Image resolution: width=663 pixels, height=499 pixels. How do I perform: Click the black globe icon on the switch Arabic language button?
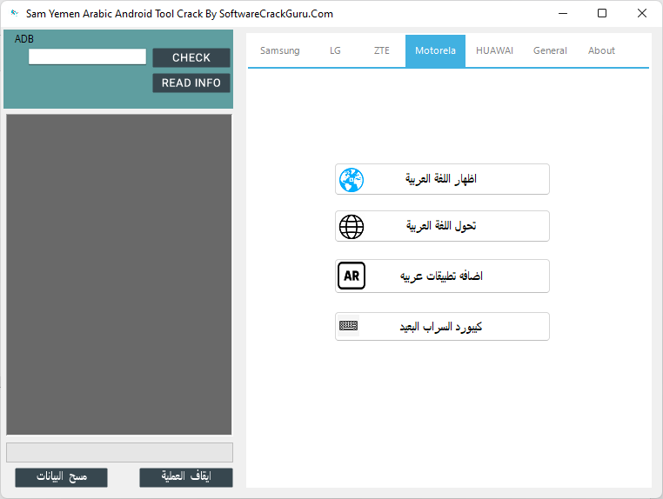tap(352, 227)
